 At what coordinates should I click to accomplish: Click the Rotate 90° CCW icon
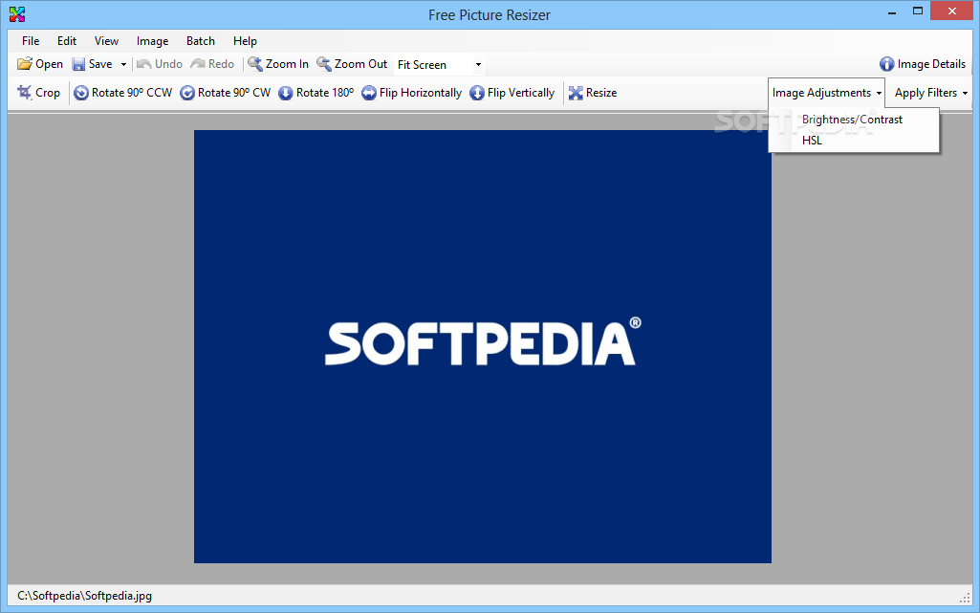click(x=81, y=93)
